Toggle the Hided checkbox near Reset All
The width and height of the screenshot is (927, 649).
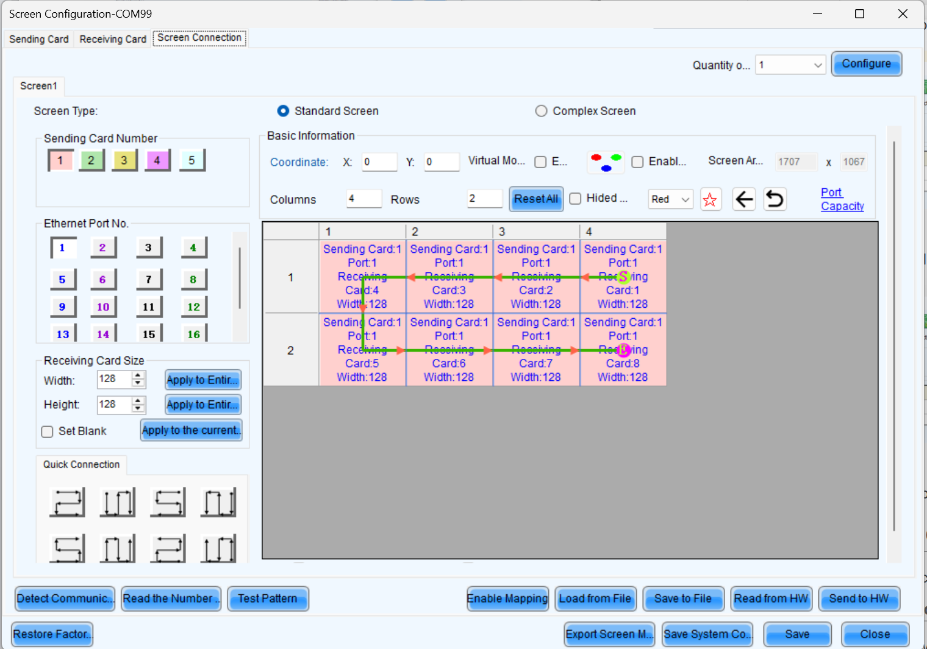pyautogui.click(x=575, y=198)
